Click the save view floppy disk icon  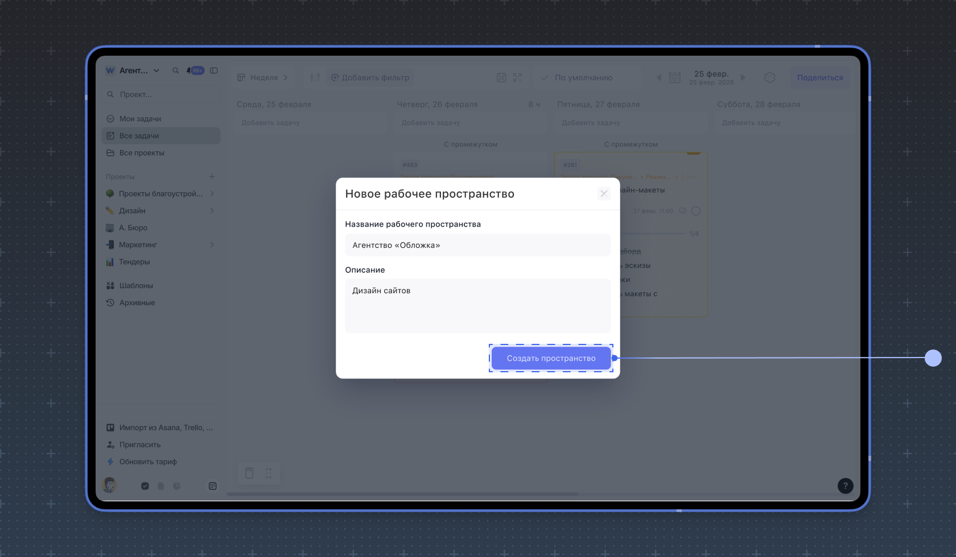[501, 77]
